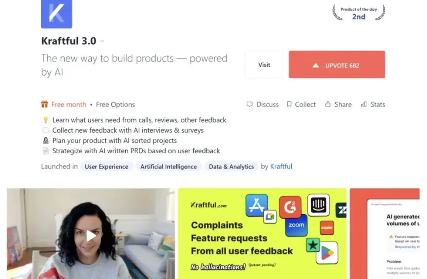Screen dimensions: 427x279
Task: Click the Kraftful blue K logo
Action: point(57,13)
